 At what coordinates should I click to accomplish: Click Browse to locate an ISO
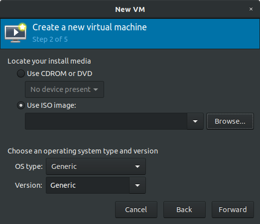pyautogui.click(x=230, y=121)
